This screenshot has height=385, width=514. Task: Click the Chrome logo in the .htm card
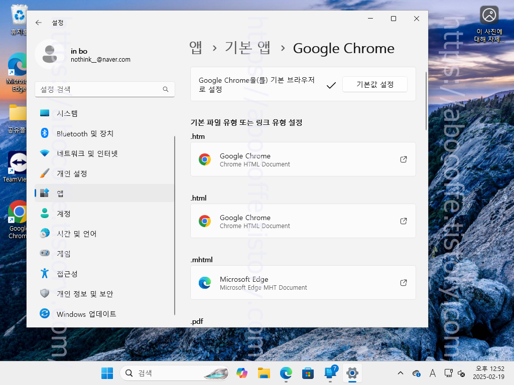(205, 159)
